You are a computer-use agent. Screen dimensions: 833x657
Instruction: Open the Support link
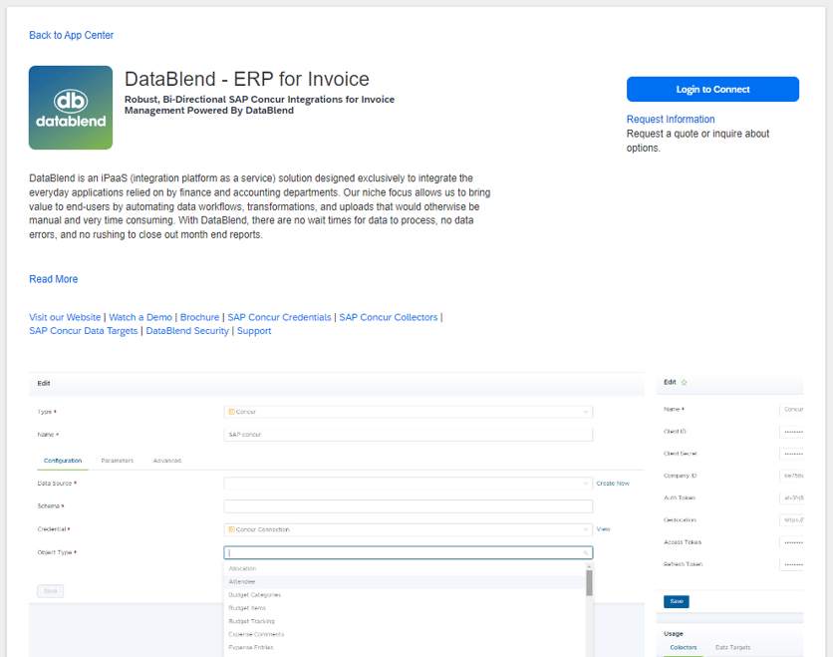click(x=254, y=331)
